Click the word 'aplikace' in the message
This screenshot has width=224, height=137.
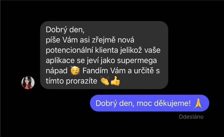(60, 61)
